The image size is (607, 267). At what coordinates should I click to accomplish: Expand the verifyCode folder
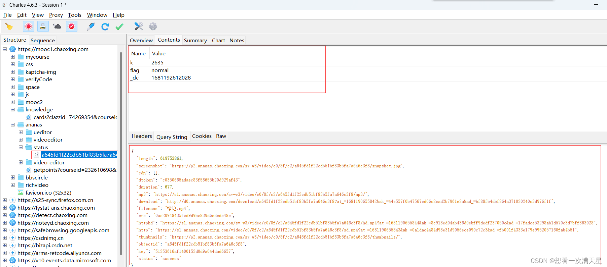coord(13,79)
